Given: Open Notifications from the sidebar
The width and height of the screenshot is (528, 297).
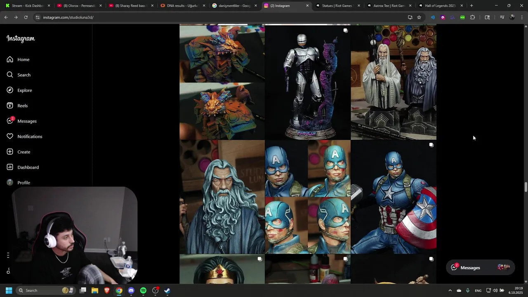Looking at the screenshot, I should [x=24, y=137].
